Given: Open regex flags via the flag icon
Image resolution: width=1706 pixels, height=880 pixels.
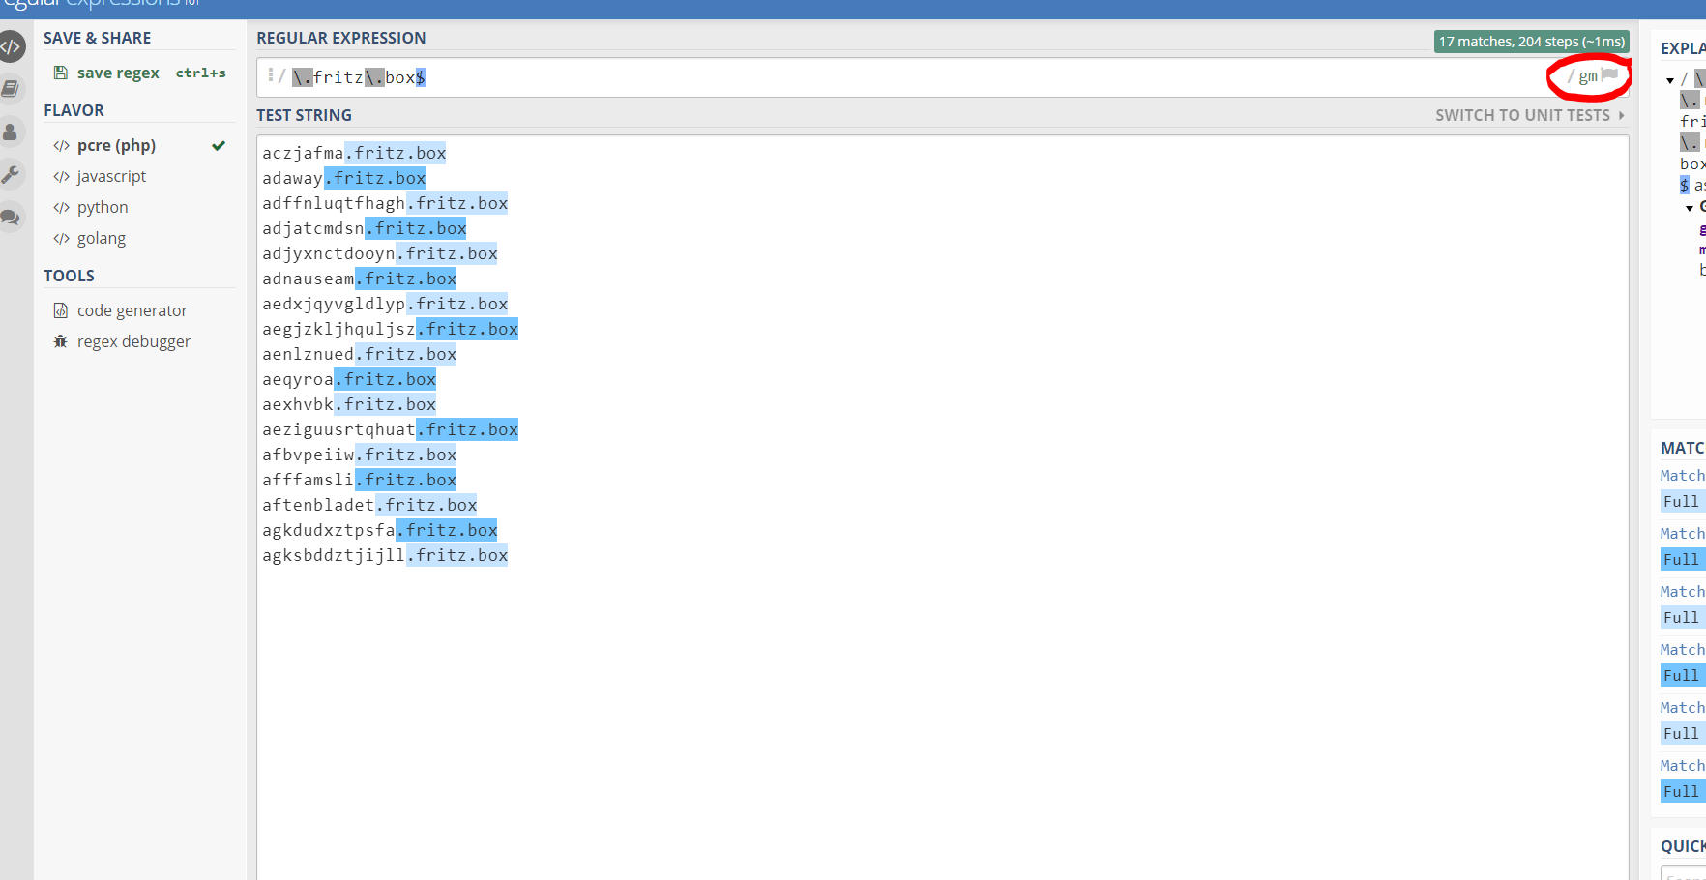Looking at the screenshot, I should pos(1610,74).
